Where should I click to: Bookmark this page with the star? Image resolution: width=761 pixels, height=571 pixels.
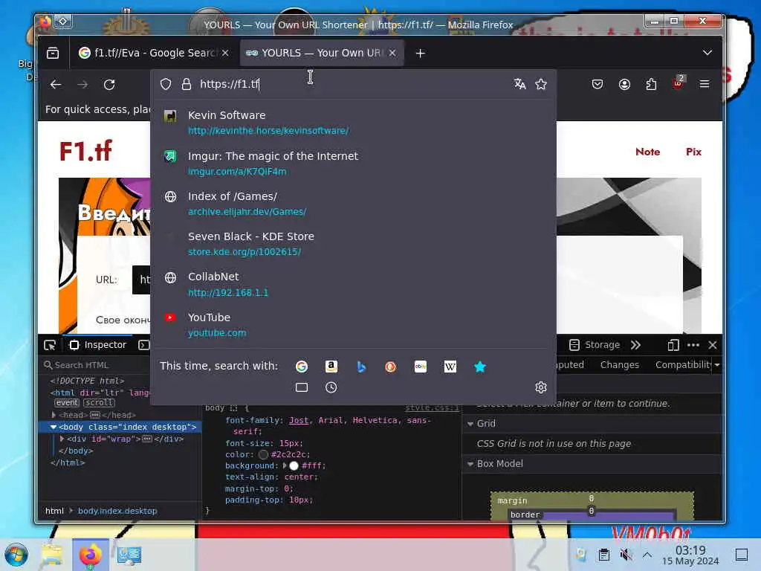[x=541, y=84]
